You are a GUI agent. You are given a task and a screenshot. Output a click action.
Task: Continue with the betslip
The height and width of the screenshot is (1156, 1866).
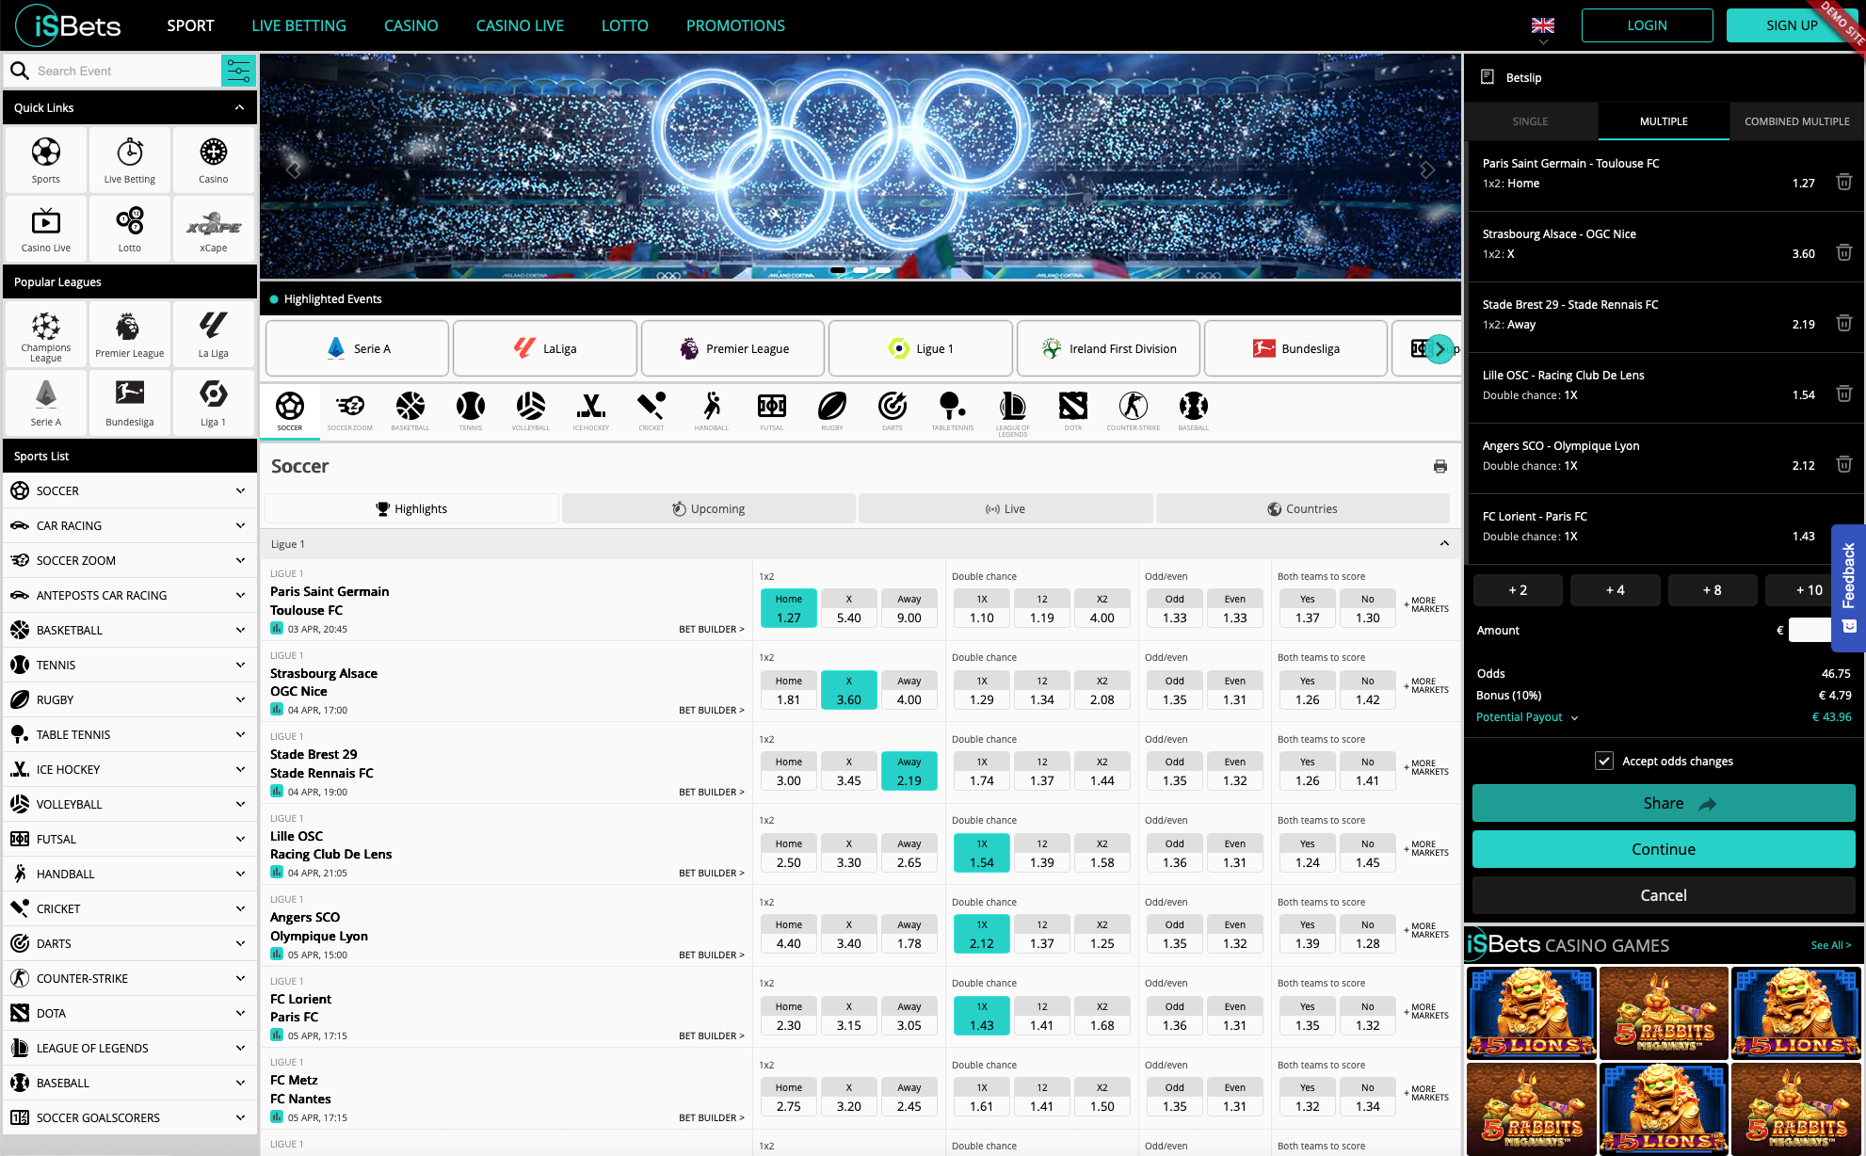[x=1664, y=849]
